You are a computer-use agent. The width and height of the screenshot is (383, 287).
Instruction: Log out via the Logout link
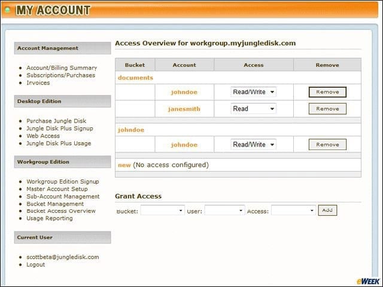36,264
